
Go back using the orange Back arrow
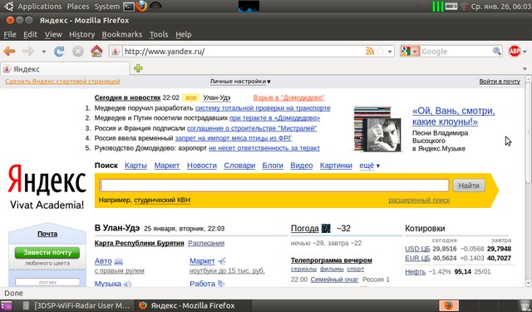point(9,52)
